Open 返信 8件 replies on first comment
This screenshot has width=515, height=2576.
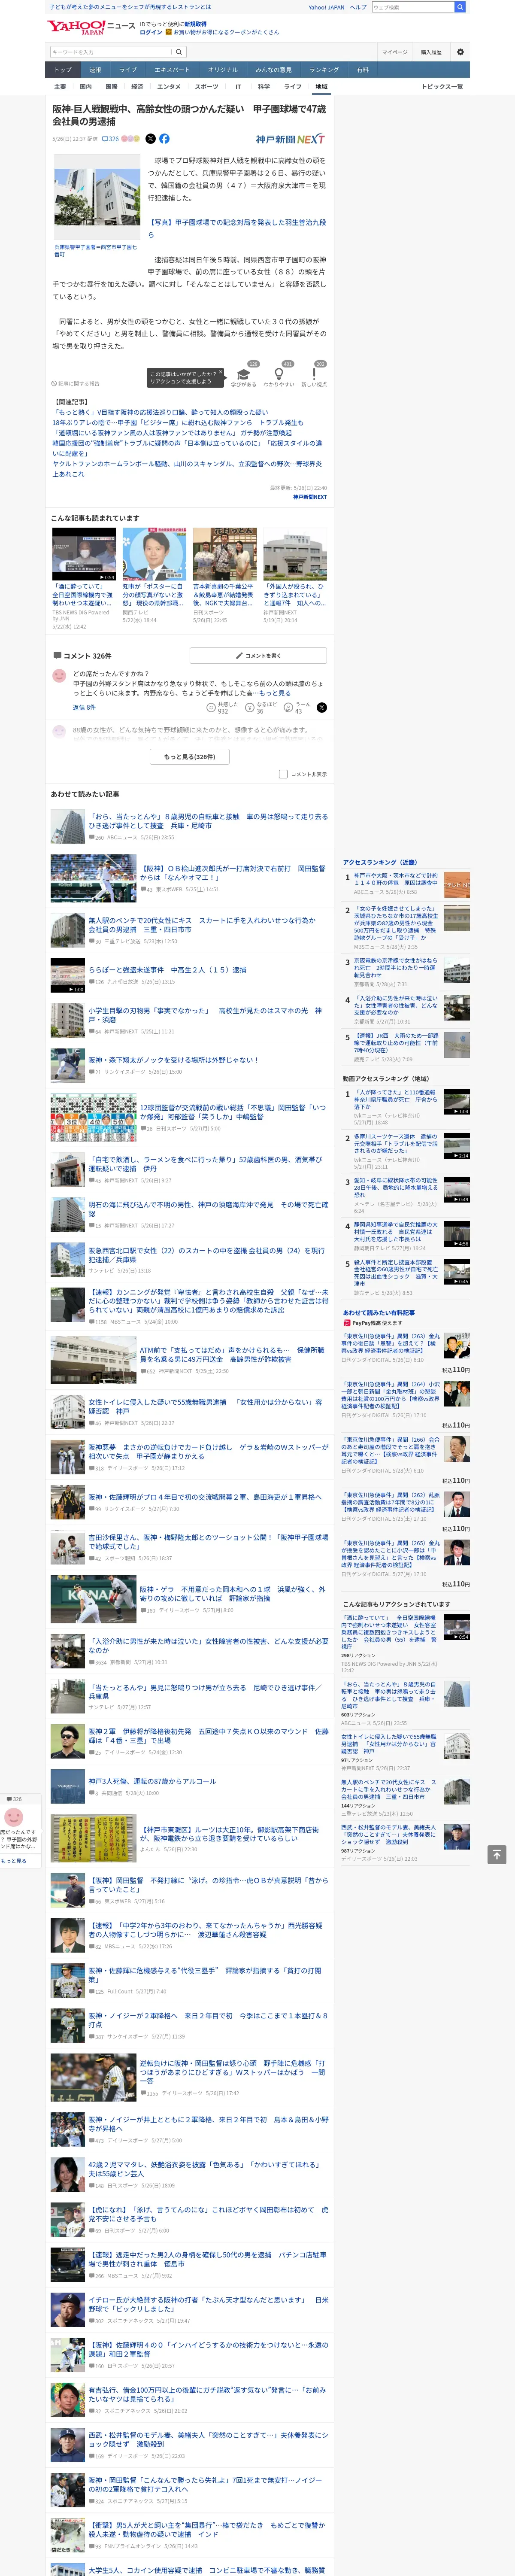[x=84, y=707]
